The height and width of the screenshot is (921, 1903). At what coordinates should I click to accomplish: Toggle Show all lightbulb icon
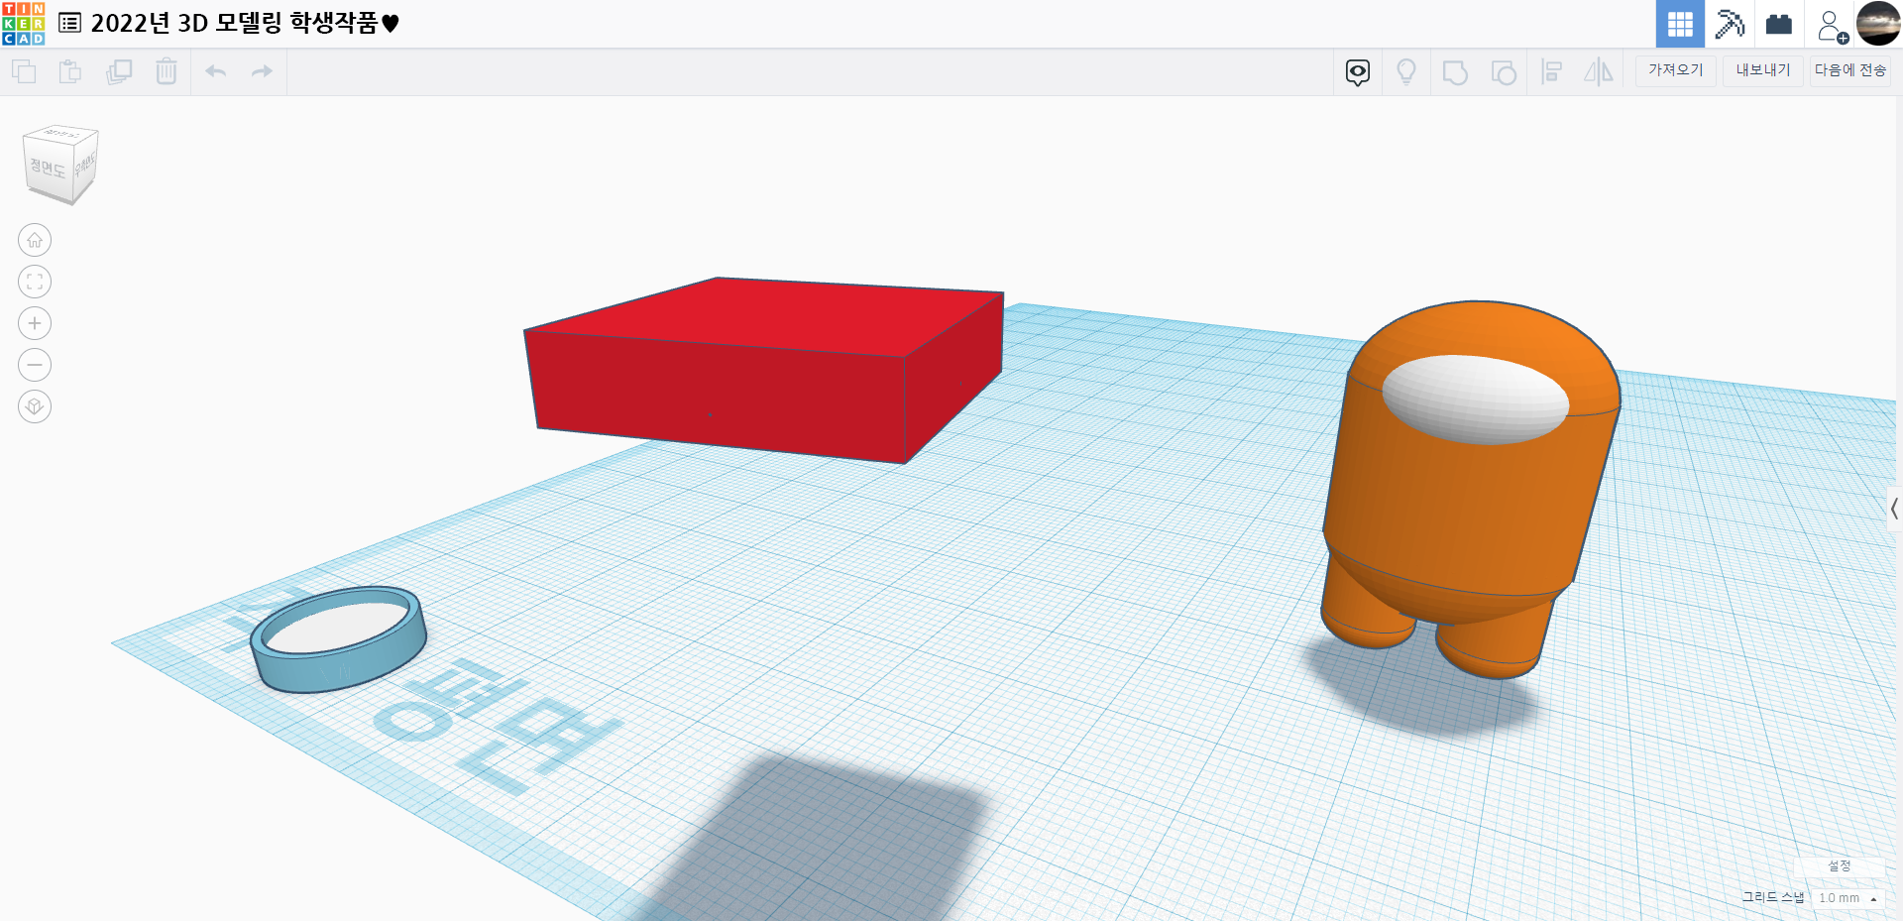pos(1406,72)
